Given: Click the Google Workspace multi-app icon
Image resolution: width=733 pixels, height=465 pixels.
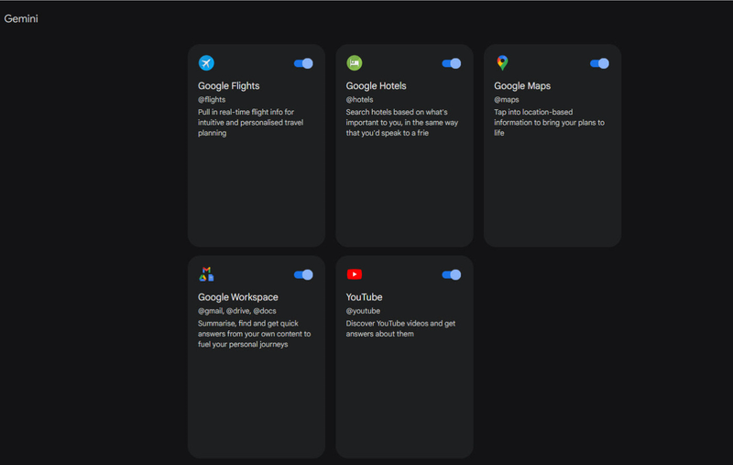Looking at the screenshot, I should coord(206,274).
